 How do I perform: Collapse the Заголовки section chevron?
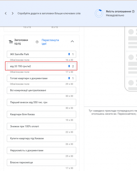pos(72,41)
